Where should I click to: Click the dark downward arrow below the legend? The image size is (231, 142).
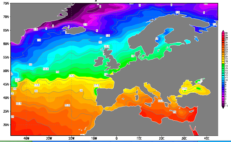223,107
